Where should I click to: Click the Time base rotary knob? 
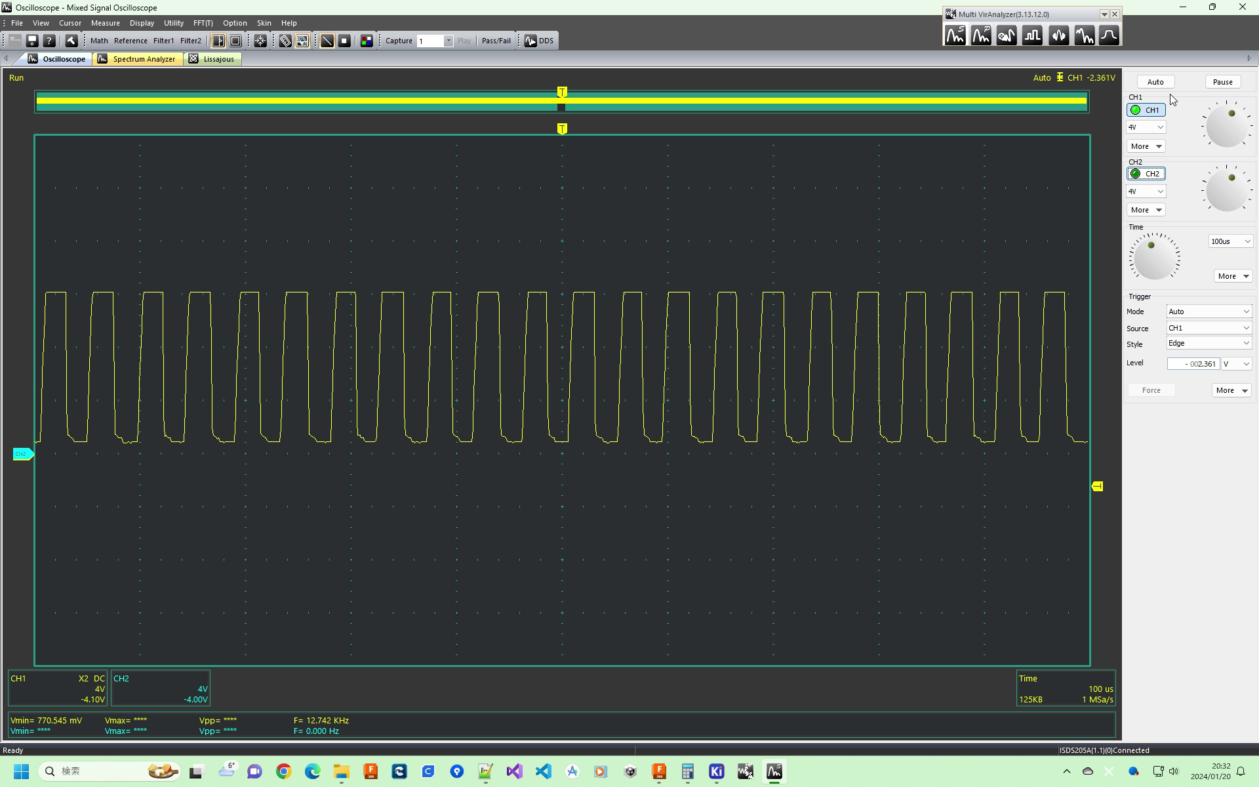tap(1154, 258)
